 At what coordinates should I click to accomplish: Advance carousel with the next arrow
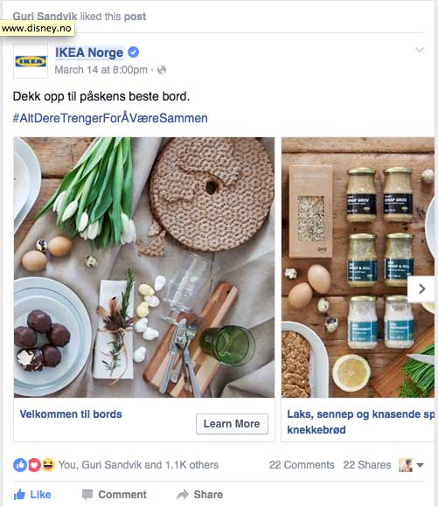coord(421,288)
